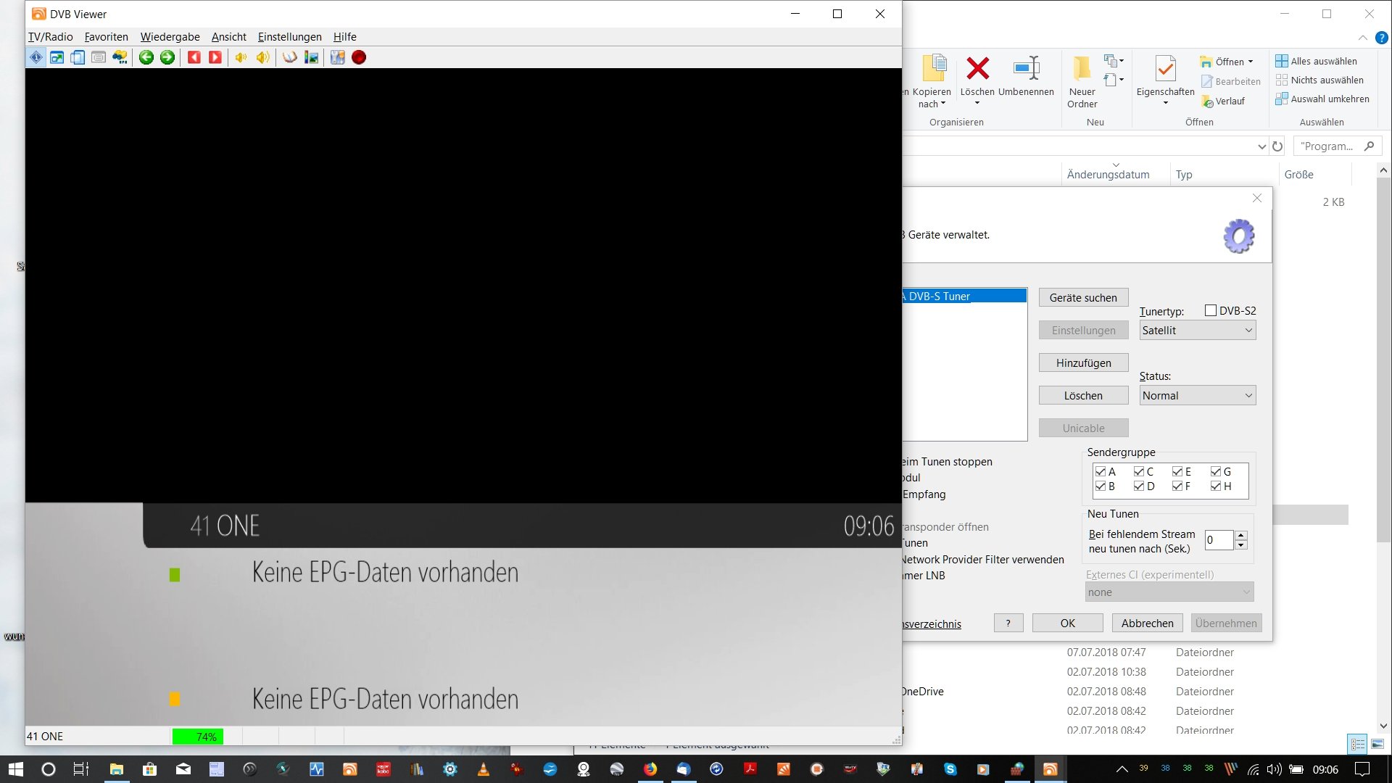Uncheck Sendergruppe B checkbox

tap(1101, 486)
